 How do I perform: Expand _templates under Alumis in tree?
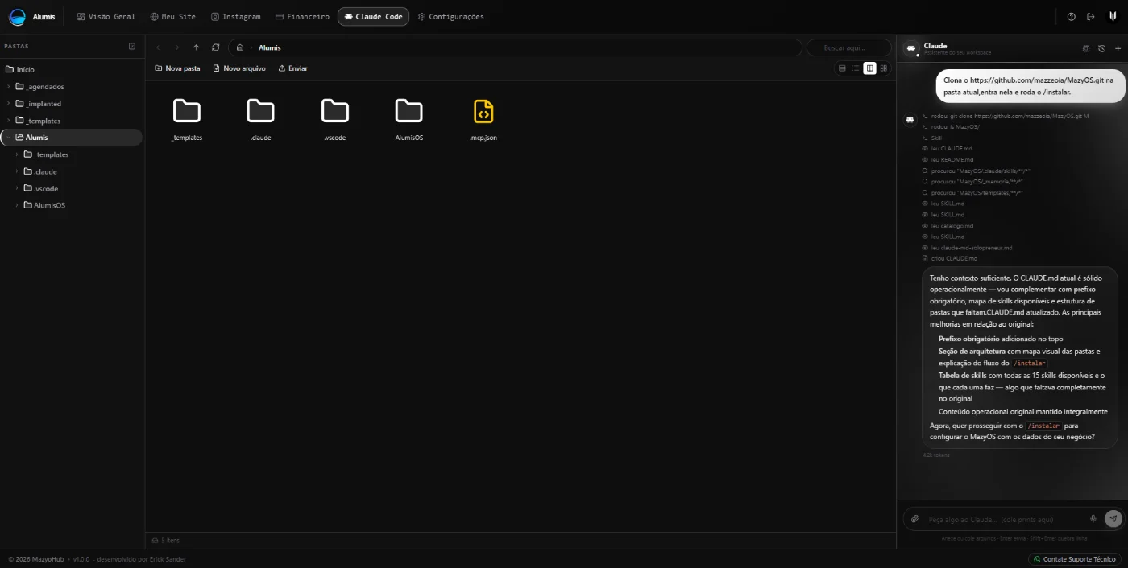18,154
